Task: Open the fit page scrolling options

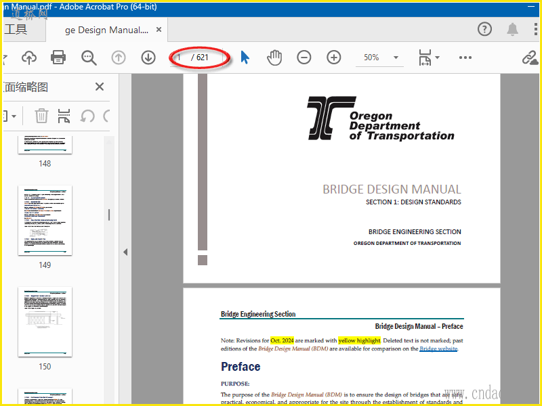Action: [x=425, y=58]
